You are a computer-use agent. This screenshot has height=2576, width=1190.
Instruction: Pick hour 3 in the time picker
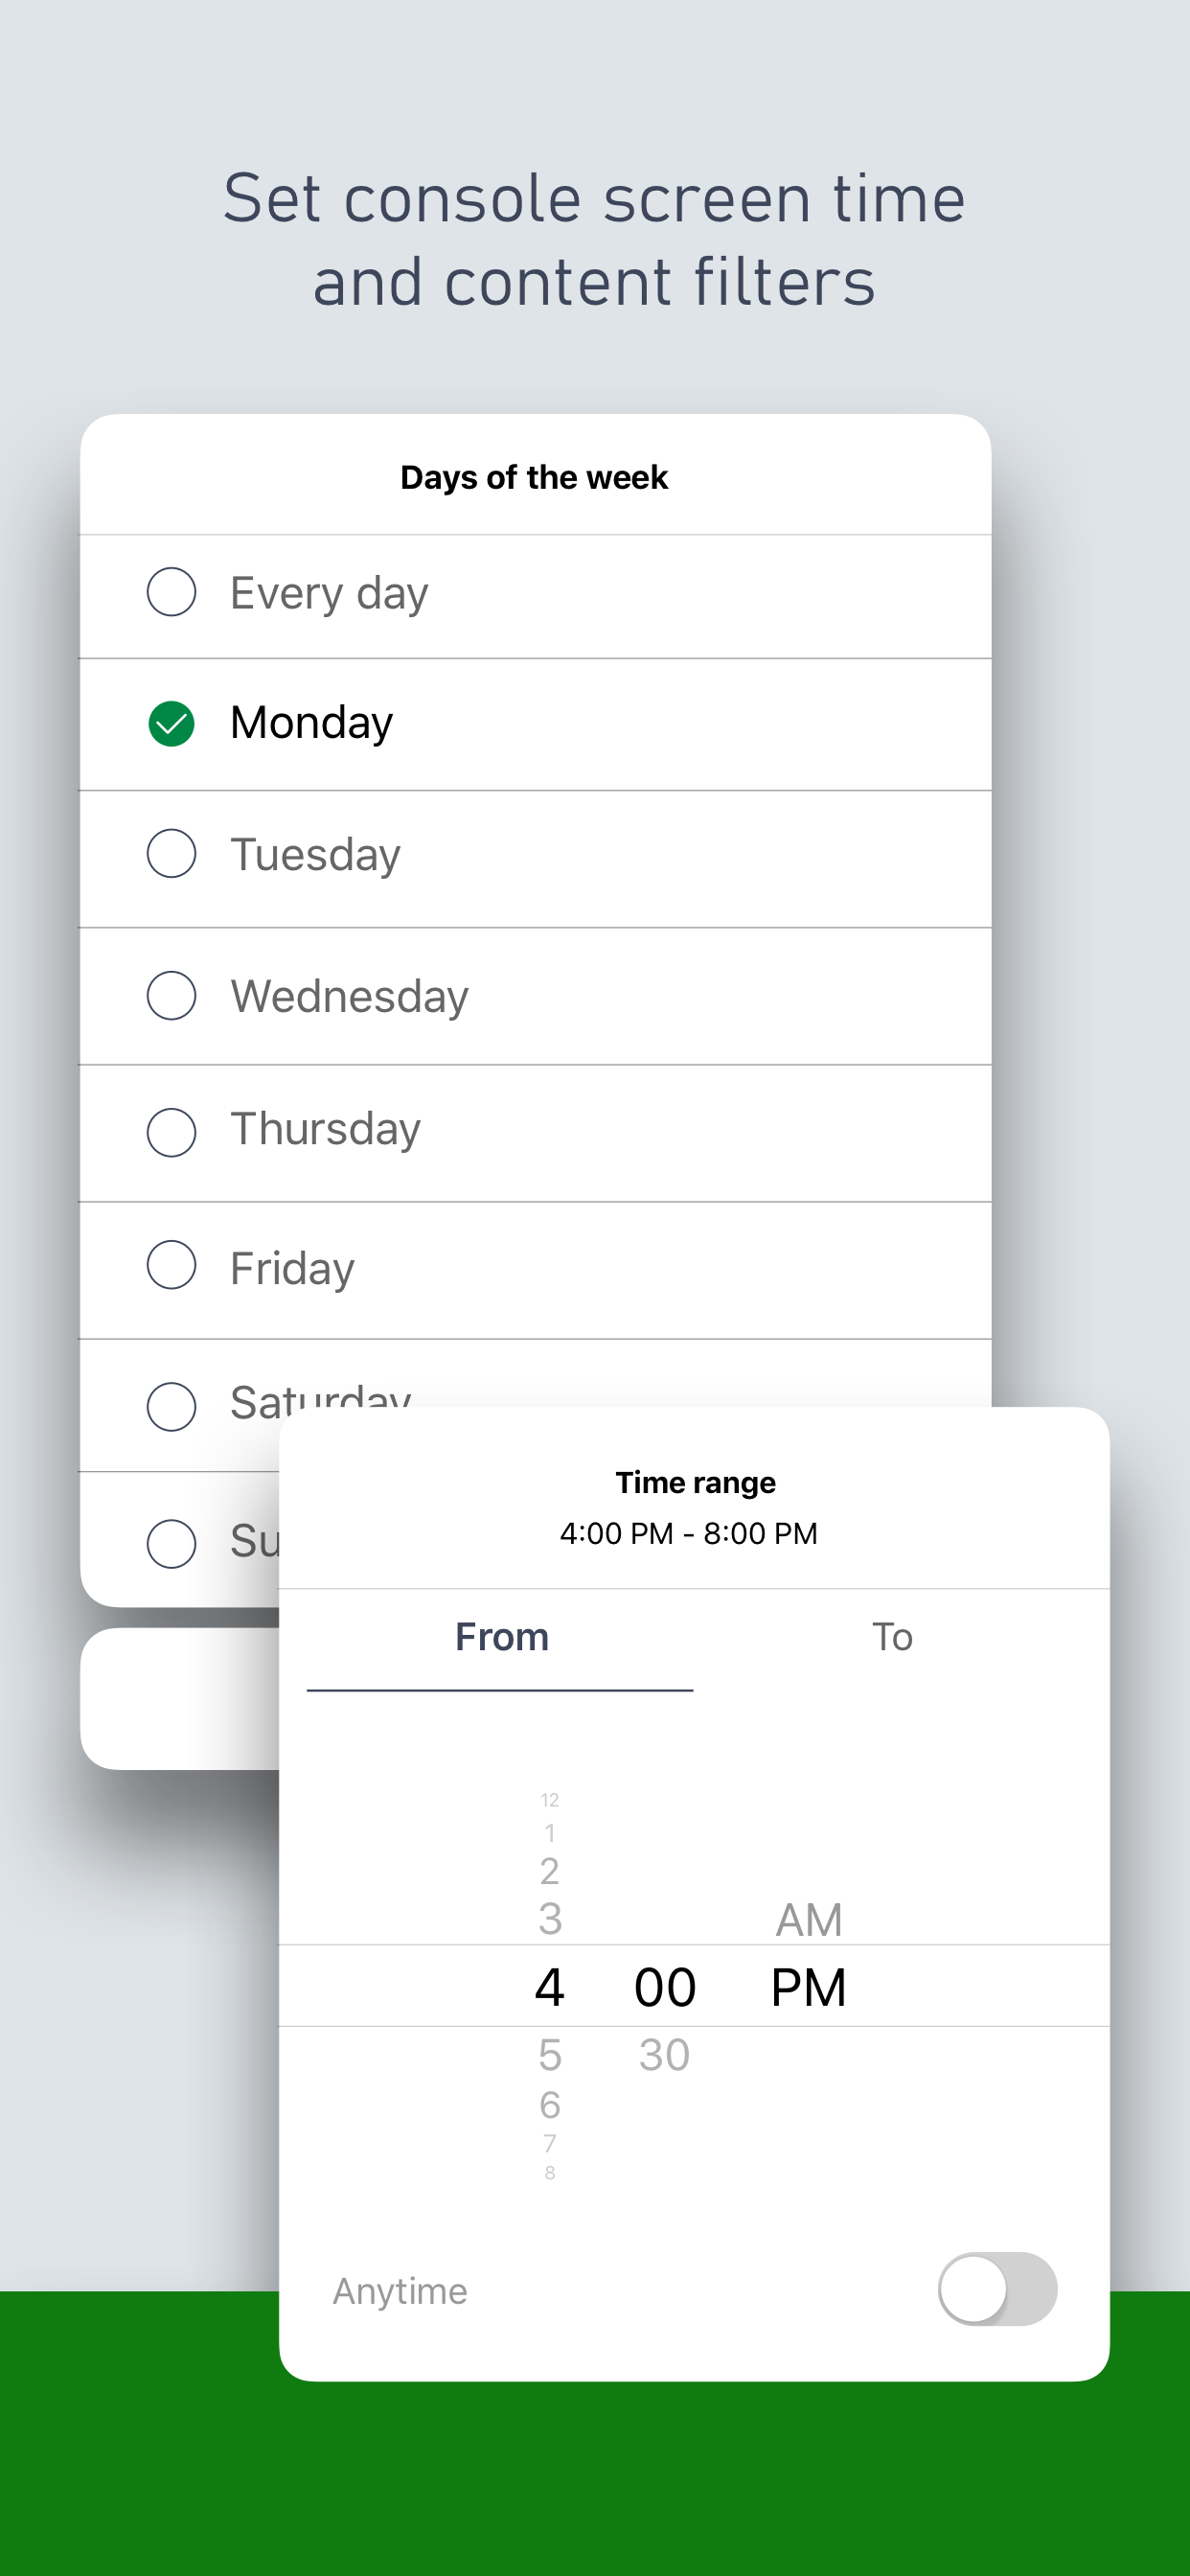pyautogui.click(x=550, y=1919)
